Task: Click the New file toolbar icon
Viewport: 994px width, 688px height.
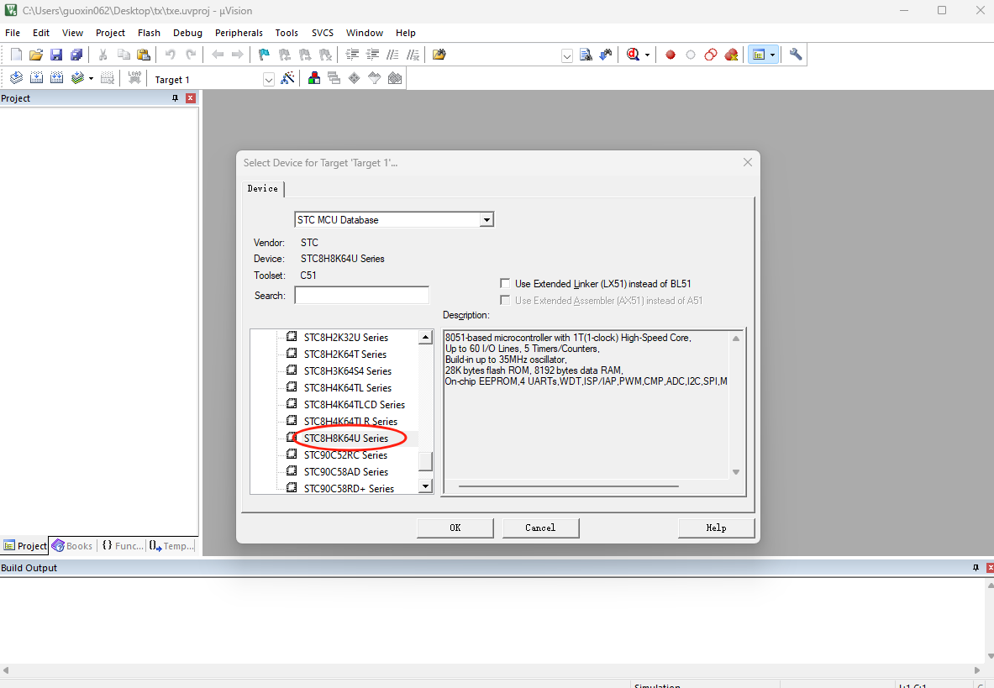Action: (17, 55)
